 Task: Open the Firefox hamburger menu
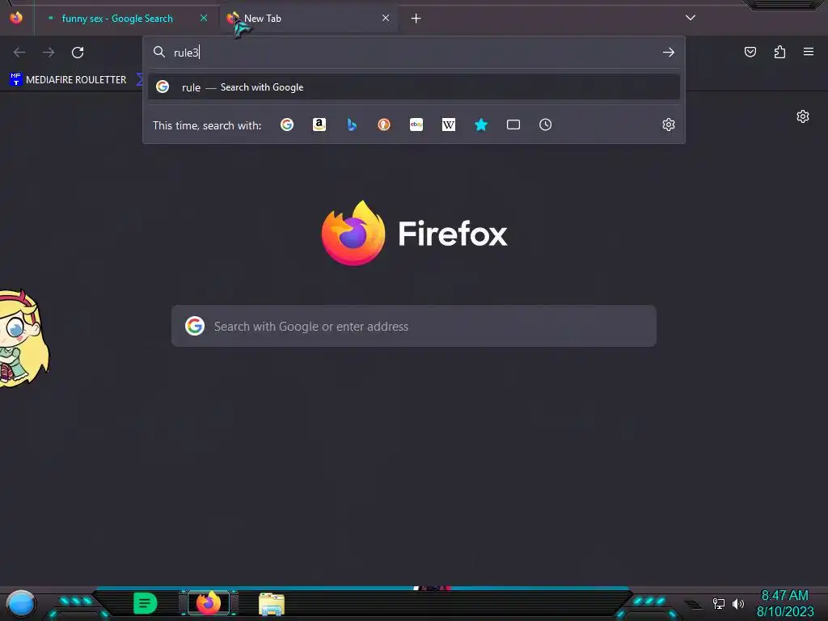[809, 52]
